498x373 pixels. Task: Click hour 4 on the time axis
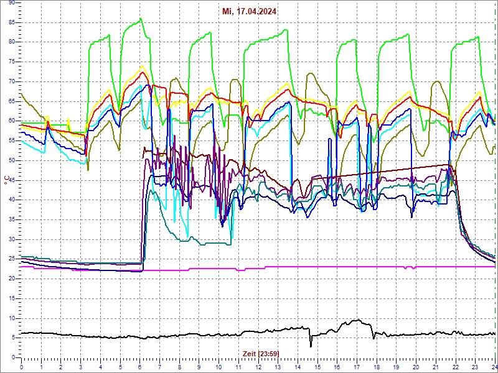[x=100, y=367]
